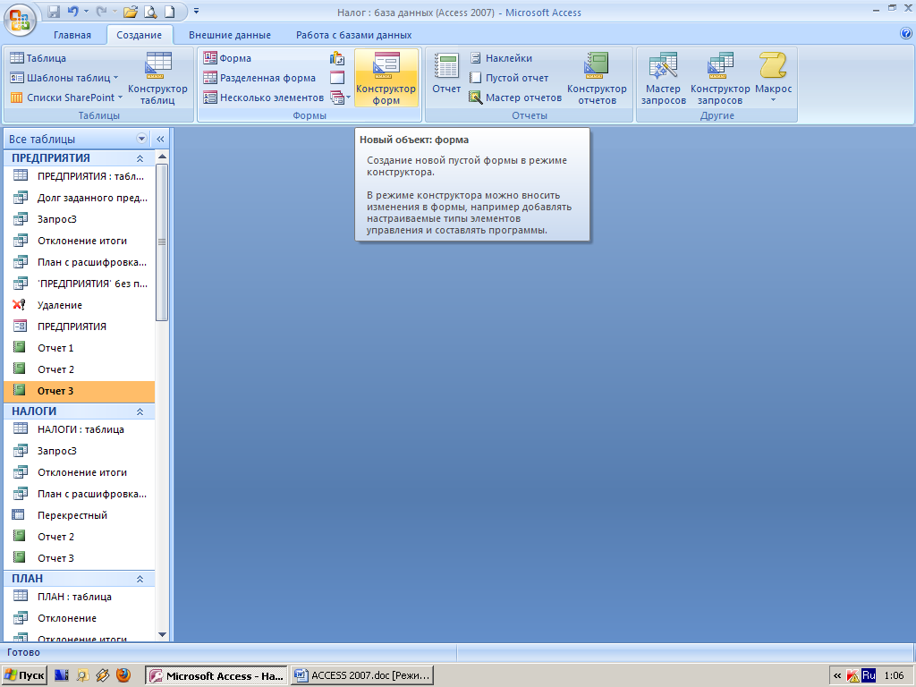Open Конструктор отчетов
The image size is (916, 687).
tap(597, 79)
